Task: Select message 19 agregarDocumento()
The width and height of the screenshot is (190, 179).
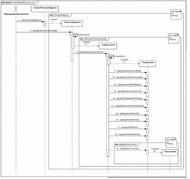Action: tap(127, 149)
